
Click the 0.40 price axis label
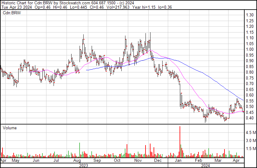(250, 118)
